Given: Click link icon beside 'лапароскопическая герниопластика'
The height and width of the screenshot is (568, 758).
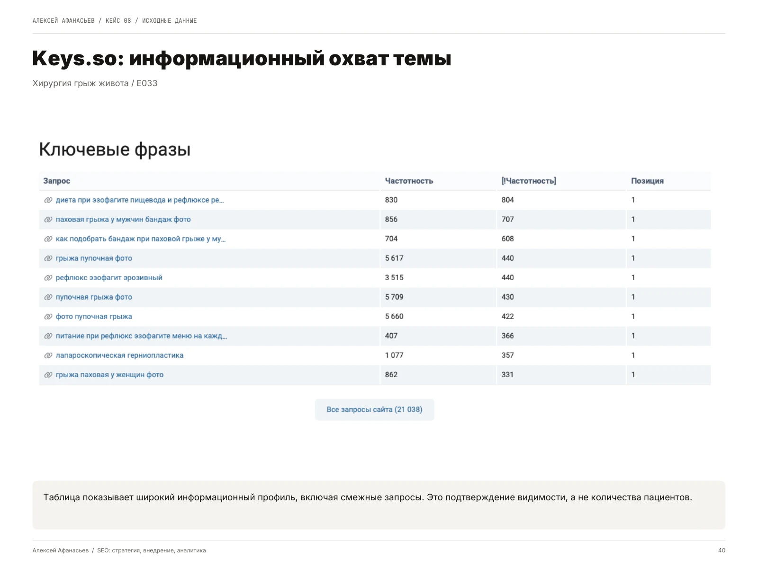Looking at the screenshot, I should pyautogui.click(x=48, y=355).
